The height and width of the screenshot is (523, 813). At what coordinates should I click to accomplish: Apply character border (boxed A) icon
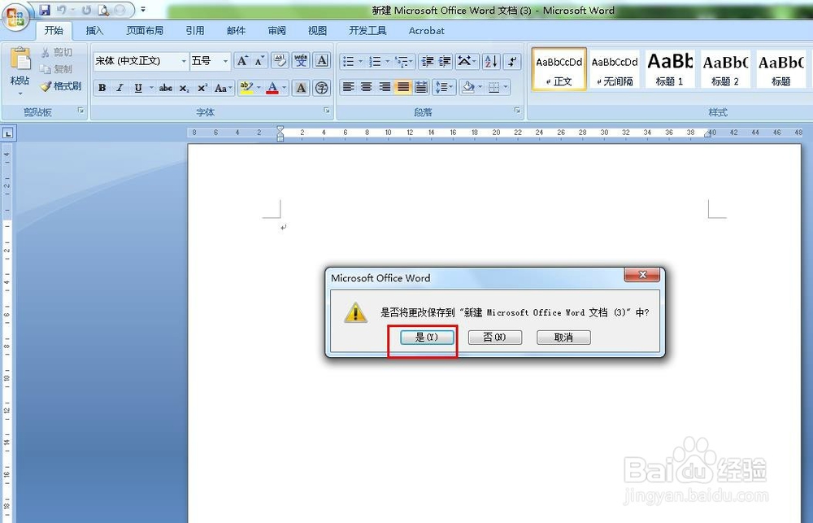coord(322,61)
